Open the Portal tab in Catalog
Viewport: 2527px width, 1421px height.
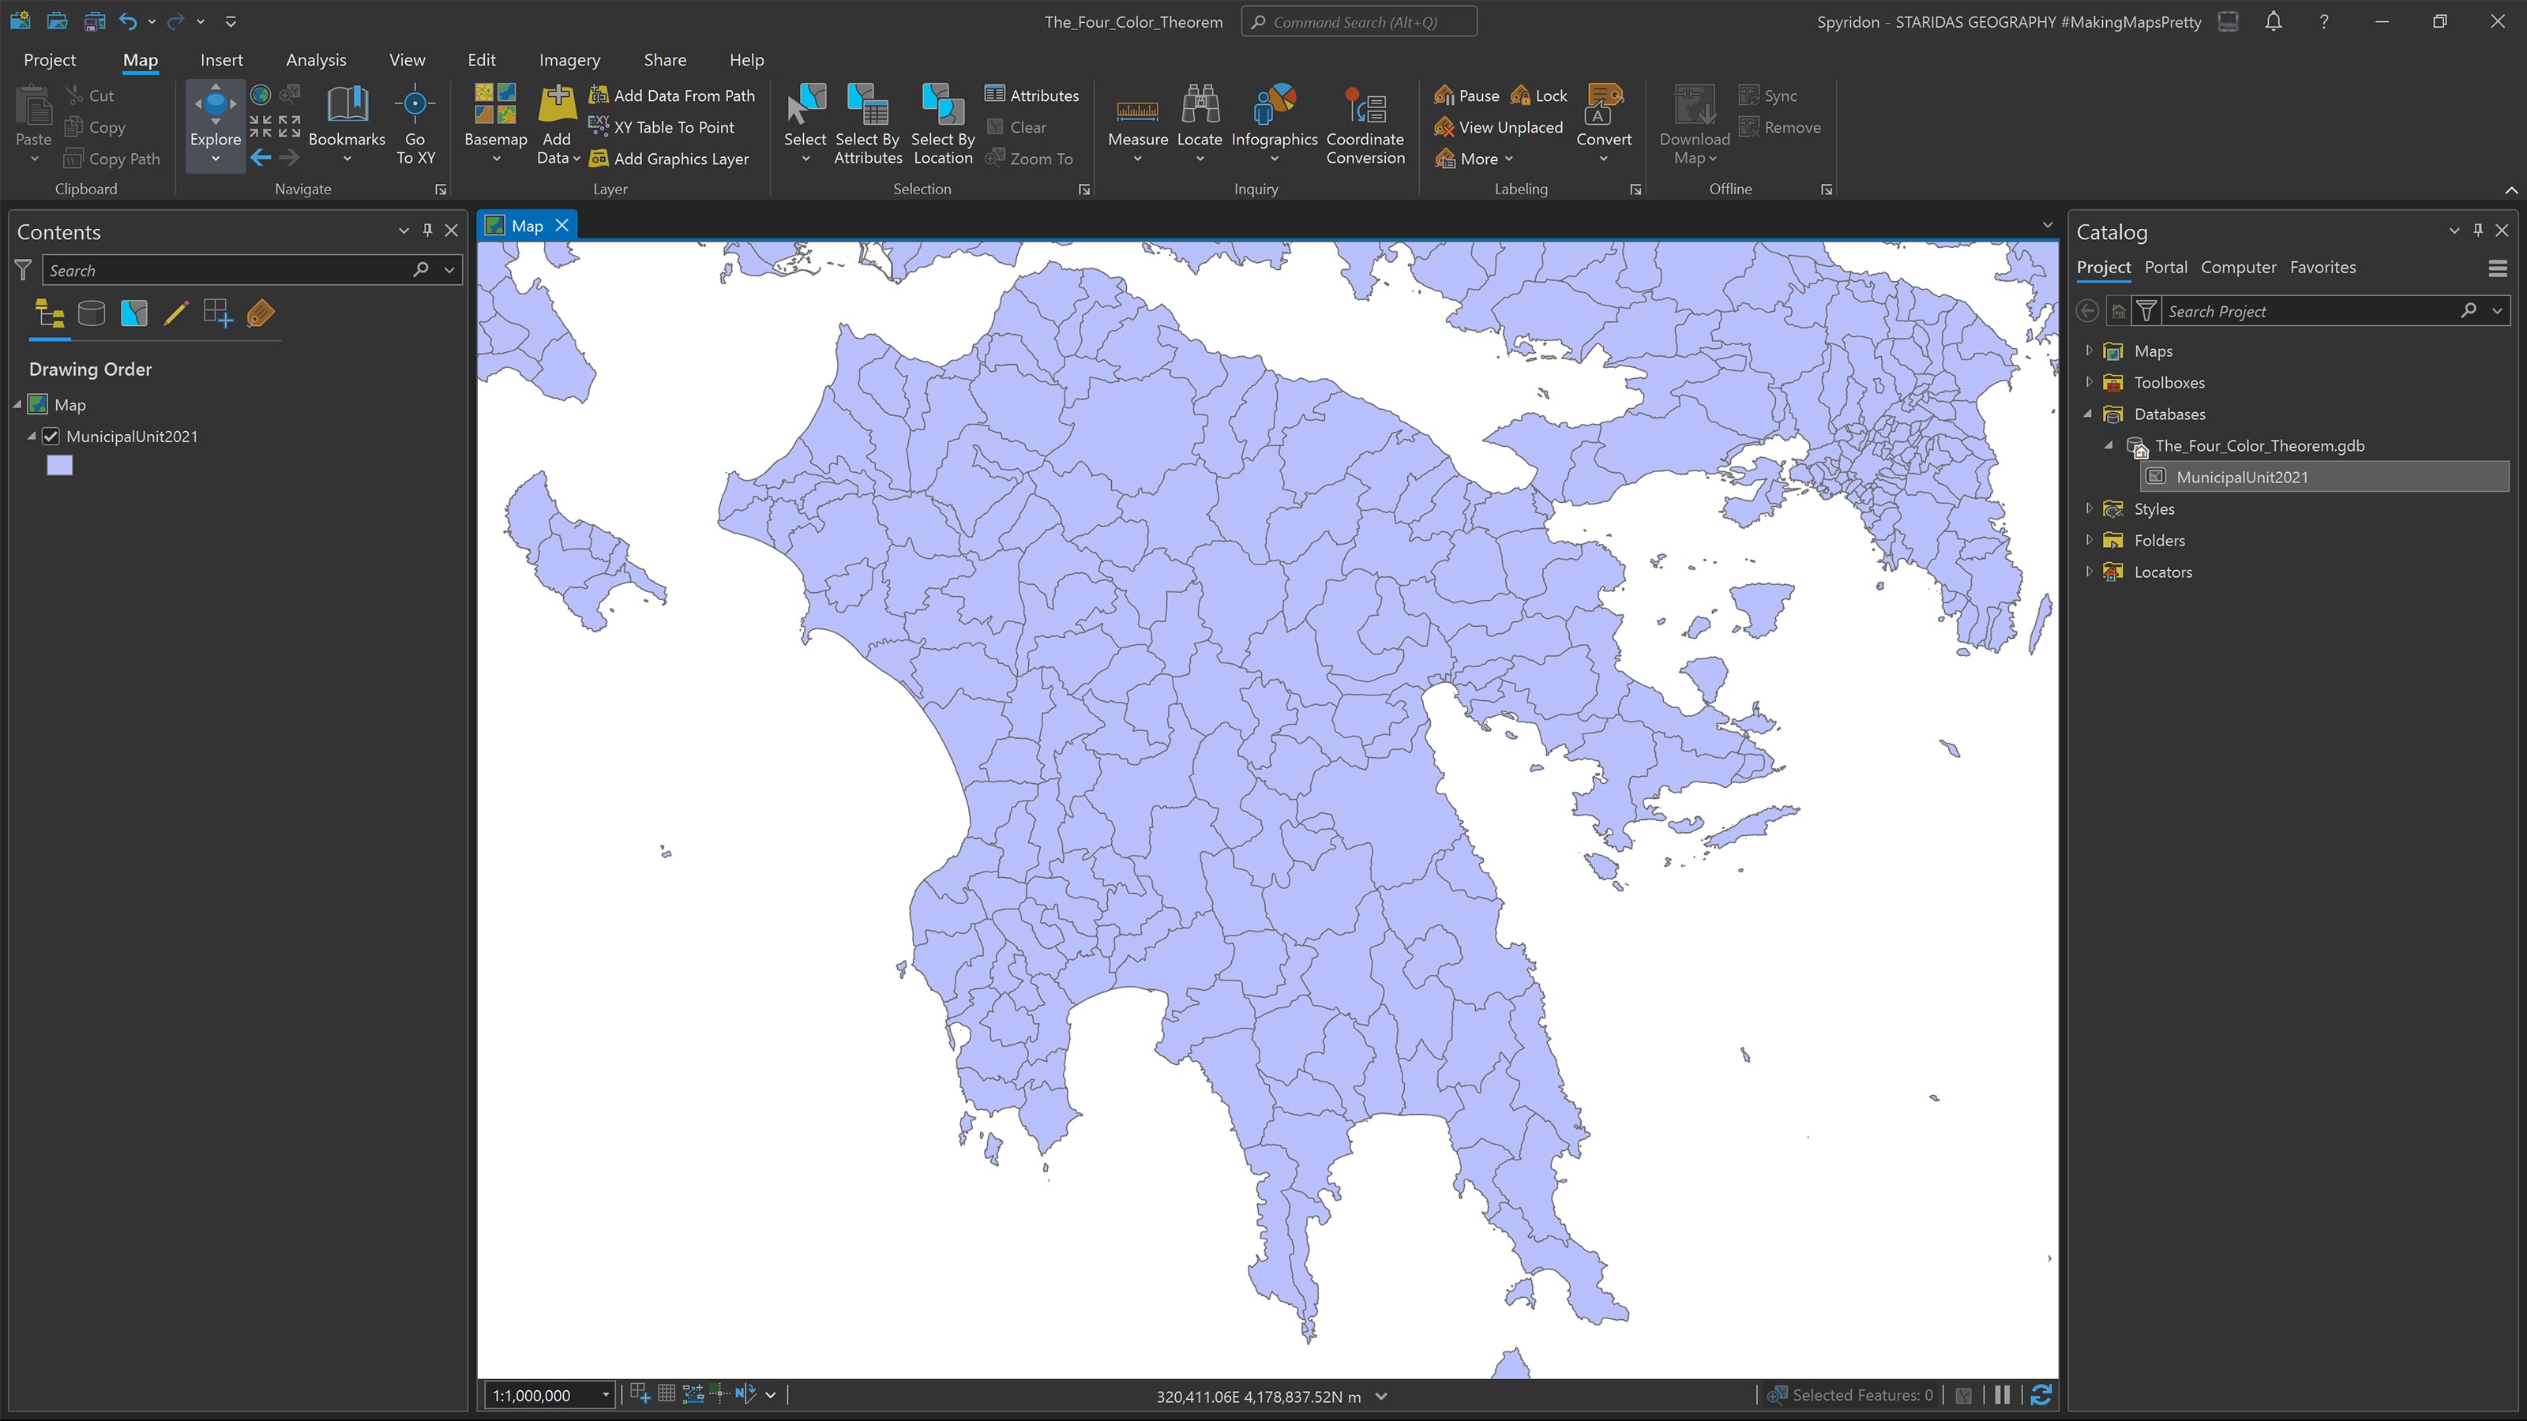pos(2166,267)
